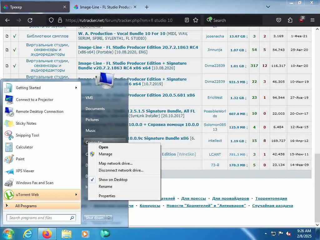Click the Для прессы footer link
Image resolution: width=320 pixels, height=240 pixels.
tap(193, 198)
